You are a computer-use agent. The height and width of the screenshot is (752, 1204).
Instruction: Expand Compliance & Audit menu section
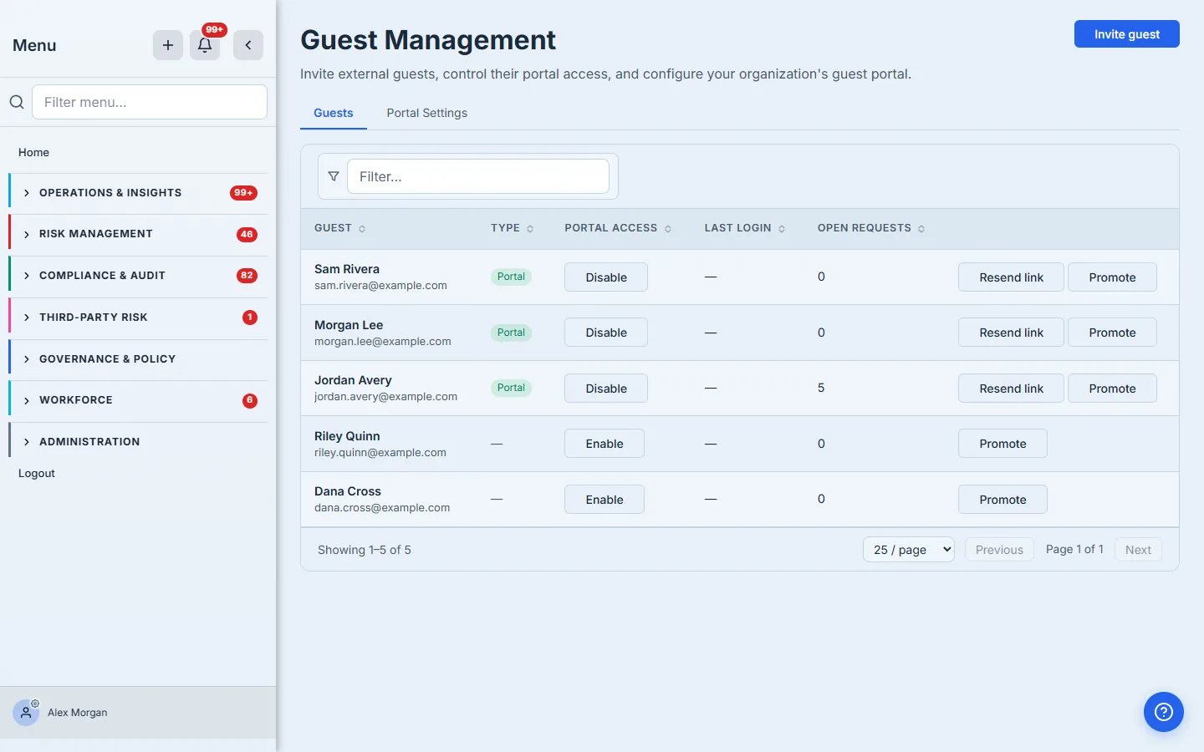point(138,276)
